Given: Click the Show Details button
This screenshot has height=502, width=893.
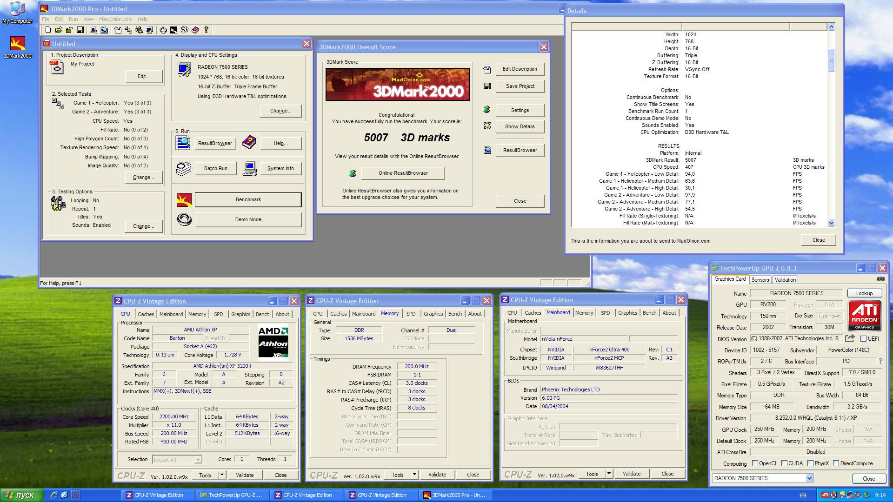Looking at the screenshot, I should click(x=520, y=126).
